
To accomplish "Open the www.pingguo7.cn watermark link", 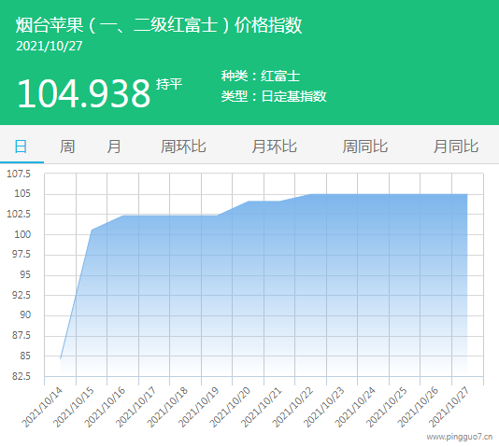I will (x=460, y=437).
